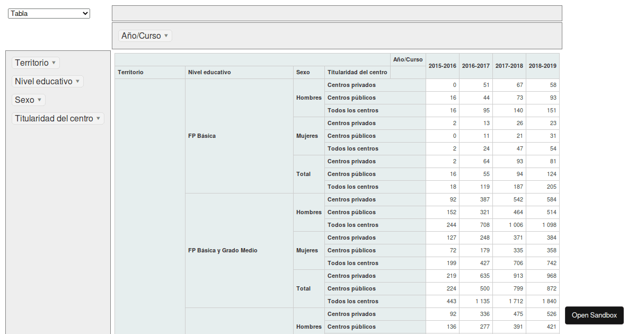Click the Mujeres row label for FP Básica
The width and height of the screenshot is (636, 334).
tap(308, 136)
